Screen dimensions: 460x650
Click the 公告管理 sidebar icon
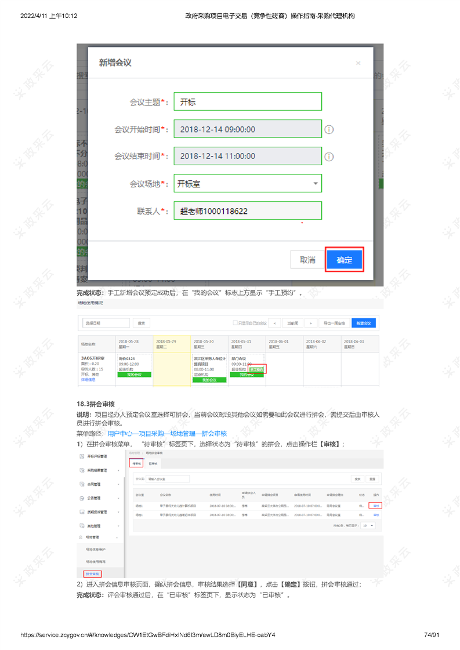pos(82,498)
